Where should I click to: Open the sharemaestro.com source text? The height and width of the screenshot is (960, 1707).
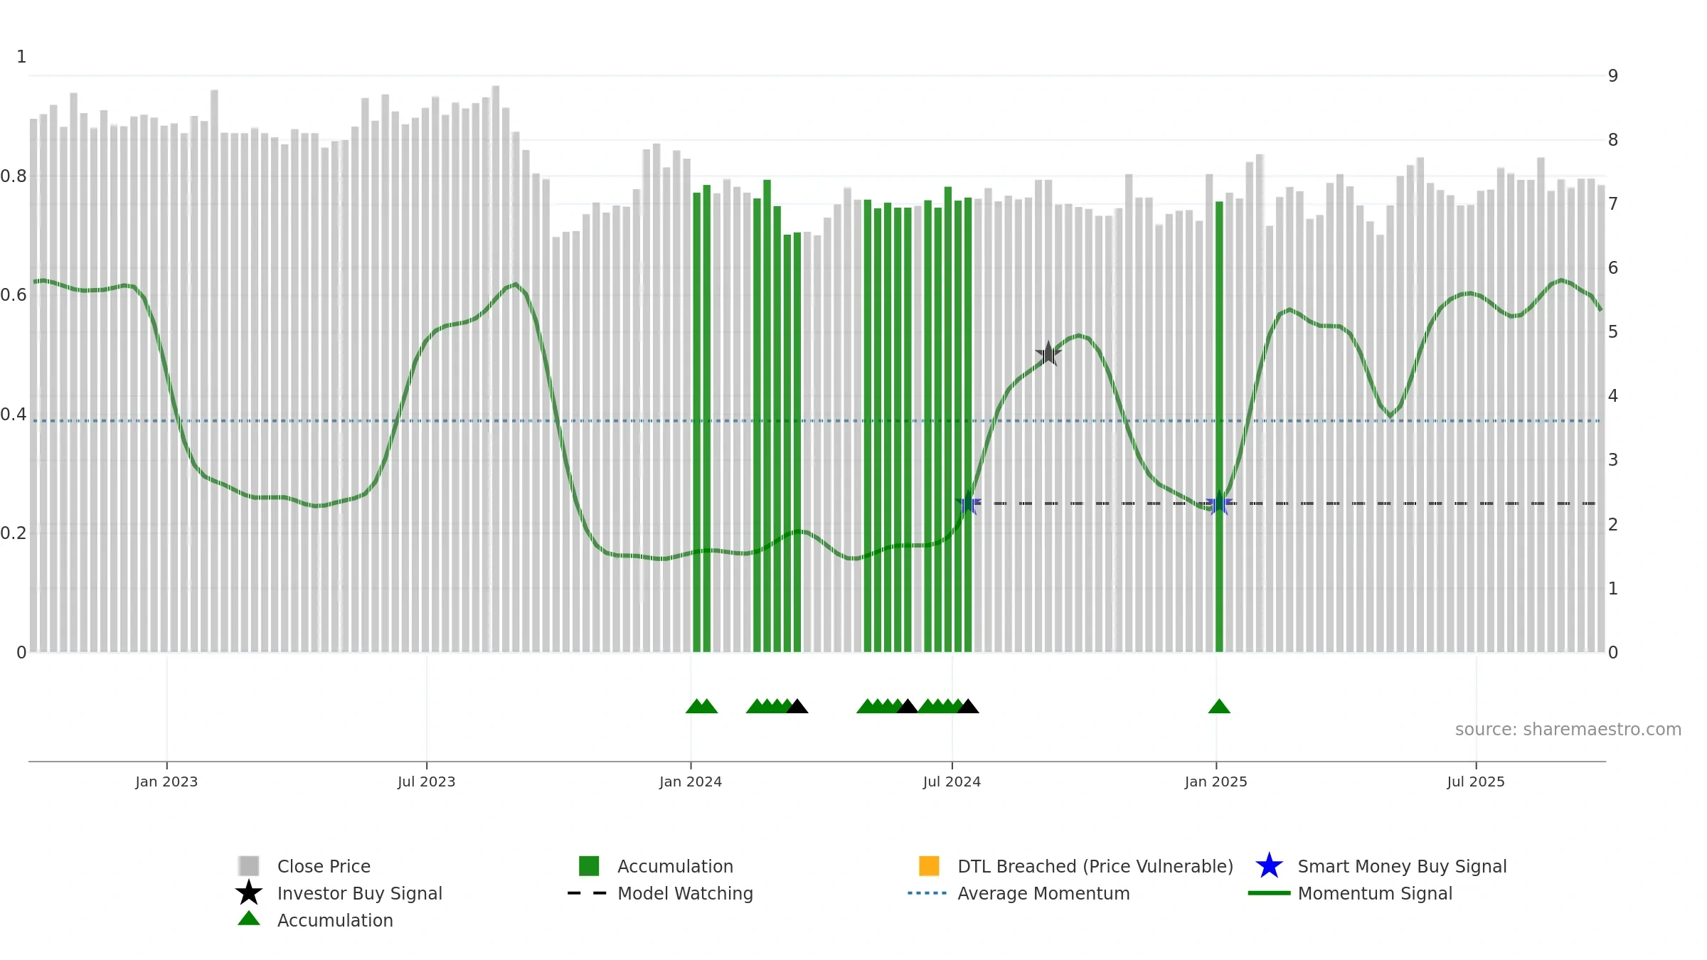click(x=1568, y=730)
